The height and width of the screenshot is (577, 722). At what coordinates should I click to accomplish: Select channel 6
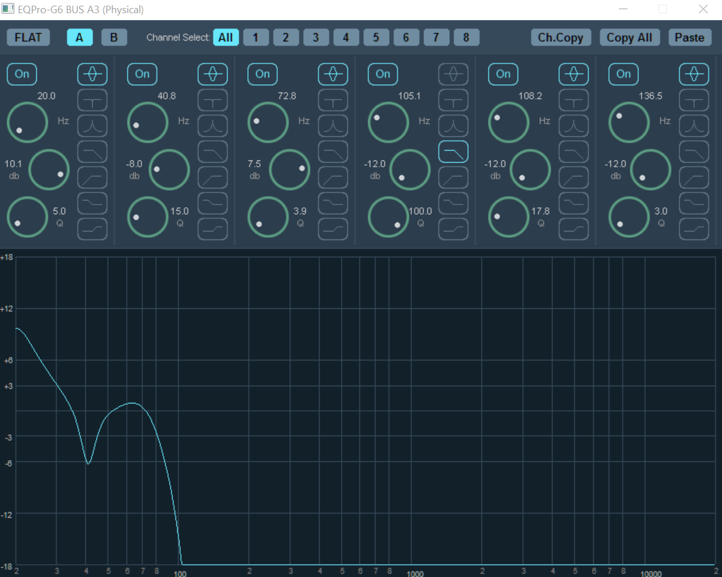click(406, 37)
